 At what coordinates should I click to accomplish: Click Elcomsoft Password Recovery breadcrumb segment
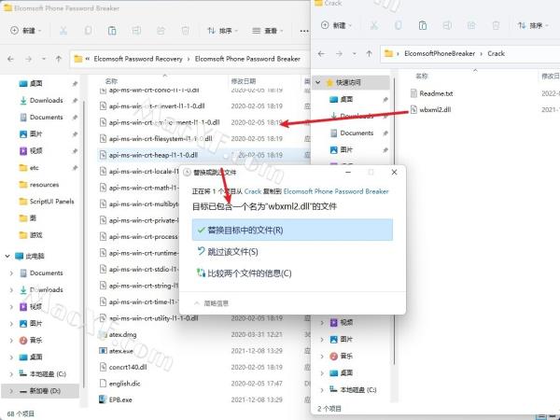(138, 59)
